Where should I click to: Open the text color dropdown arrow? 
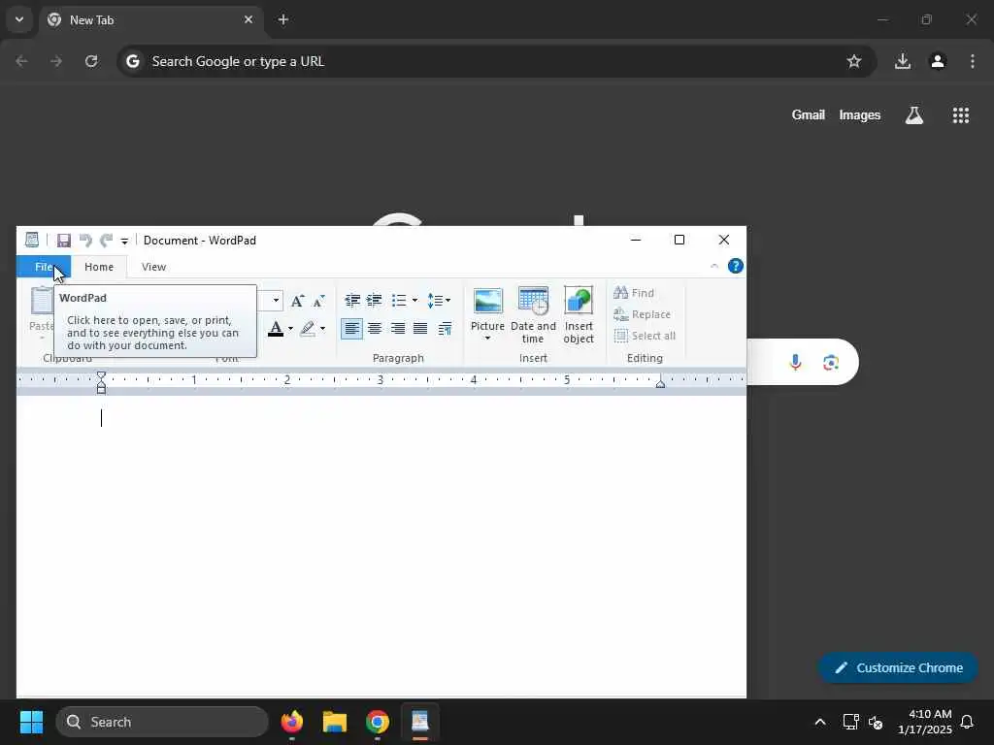[290, 328]
